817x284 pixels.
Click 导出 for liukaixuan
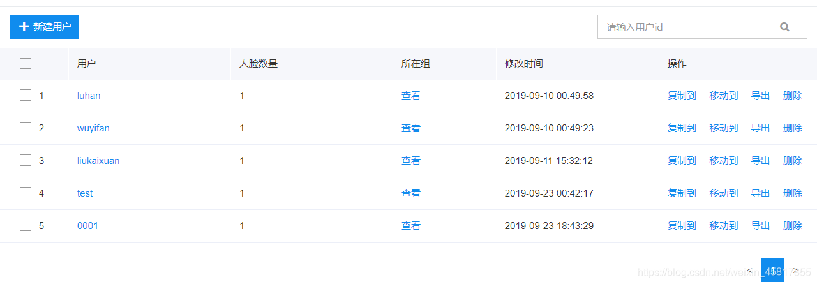pyautogui.click(x=761, y=161)
